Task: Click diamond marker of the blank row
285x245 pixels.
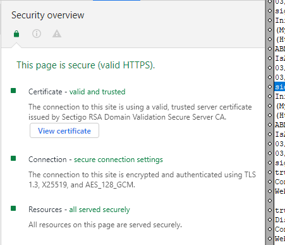Action: click(x=270, y=201)
